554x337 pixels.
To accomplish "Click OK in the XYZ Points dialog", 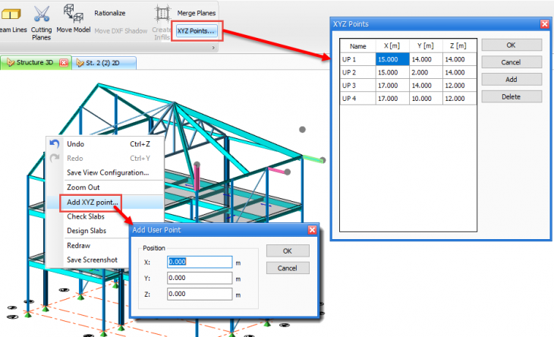I will 512,46.
